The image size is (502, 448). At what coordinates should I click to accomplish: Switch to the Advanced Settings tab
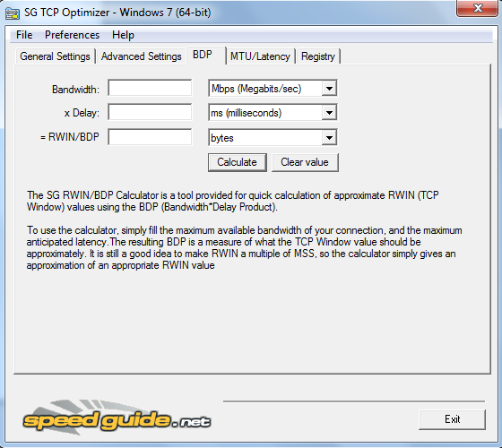click(x=142, y=56)
